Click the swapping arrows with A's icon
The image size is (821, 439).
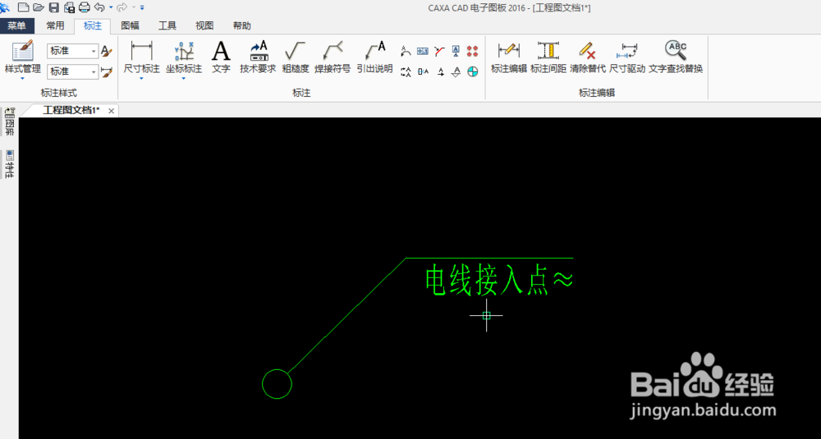pyautogui.click(x=406, y=71)
